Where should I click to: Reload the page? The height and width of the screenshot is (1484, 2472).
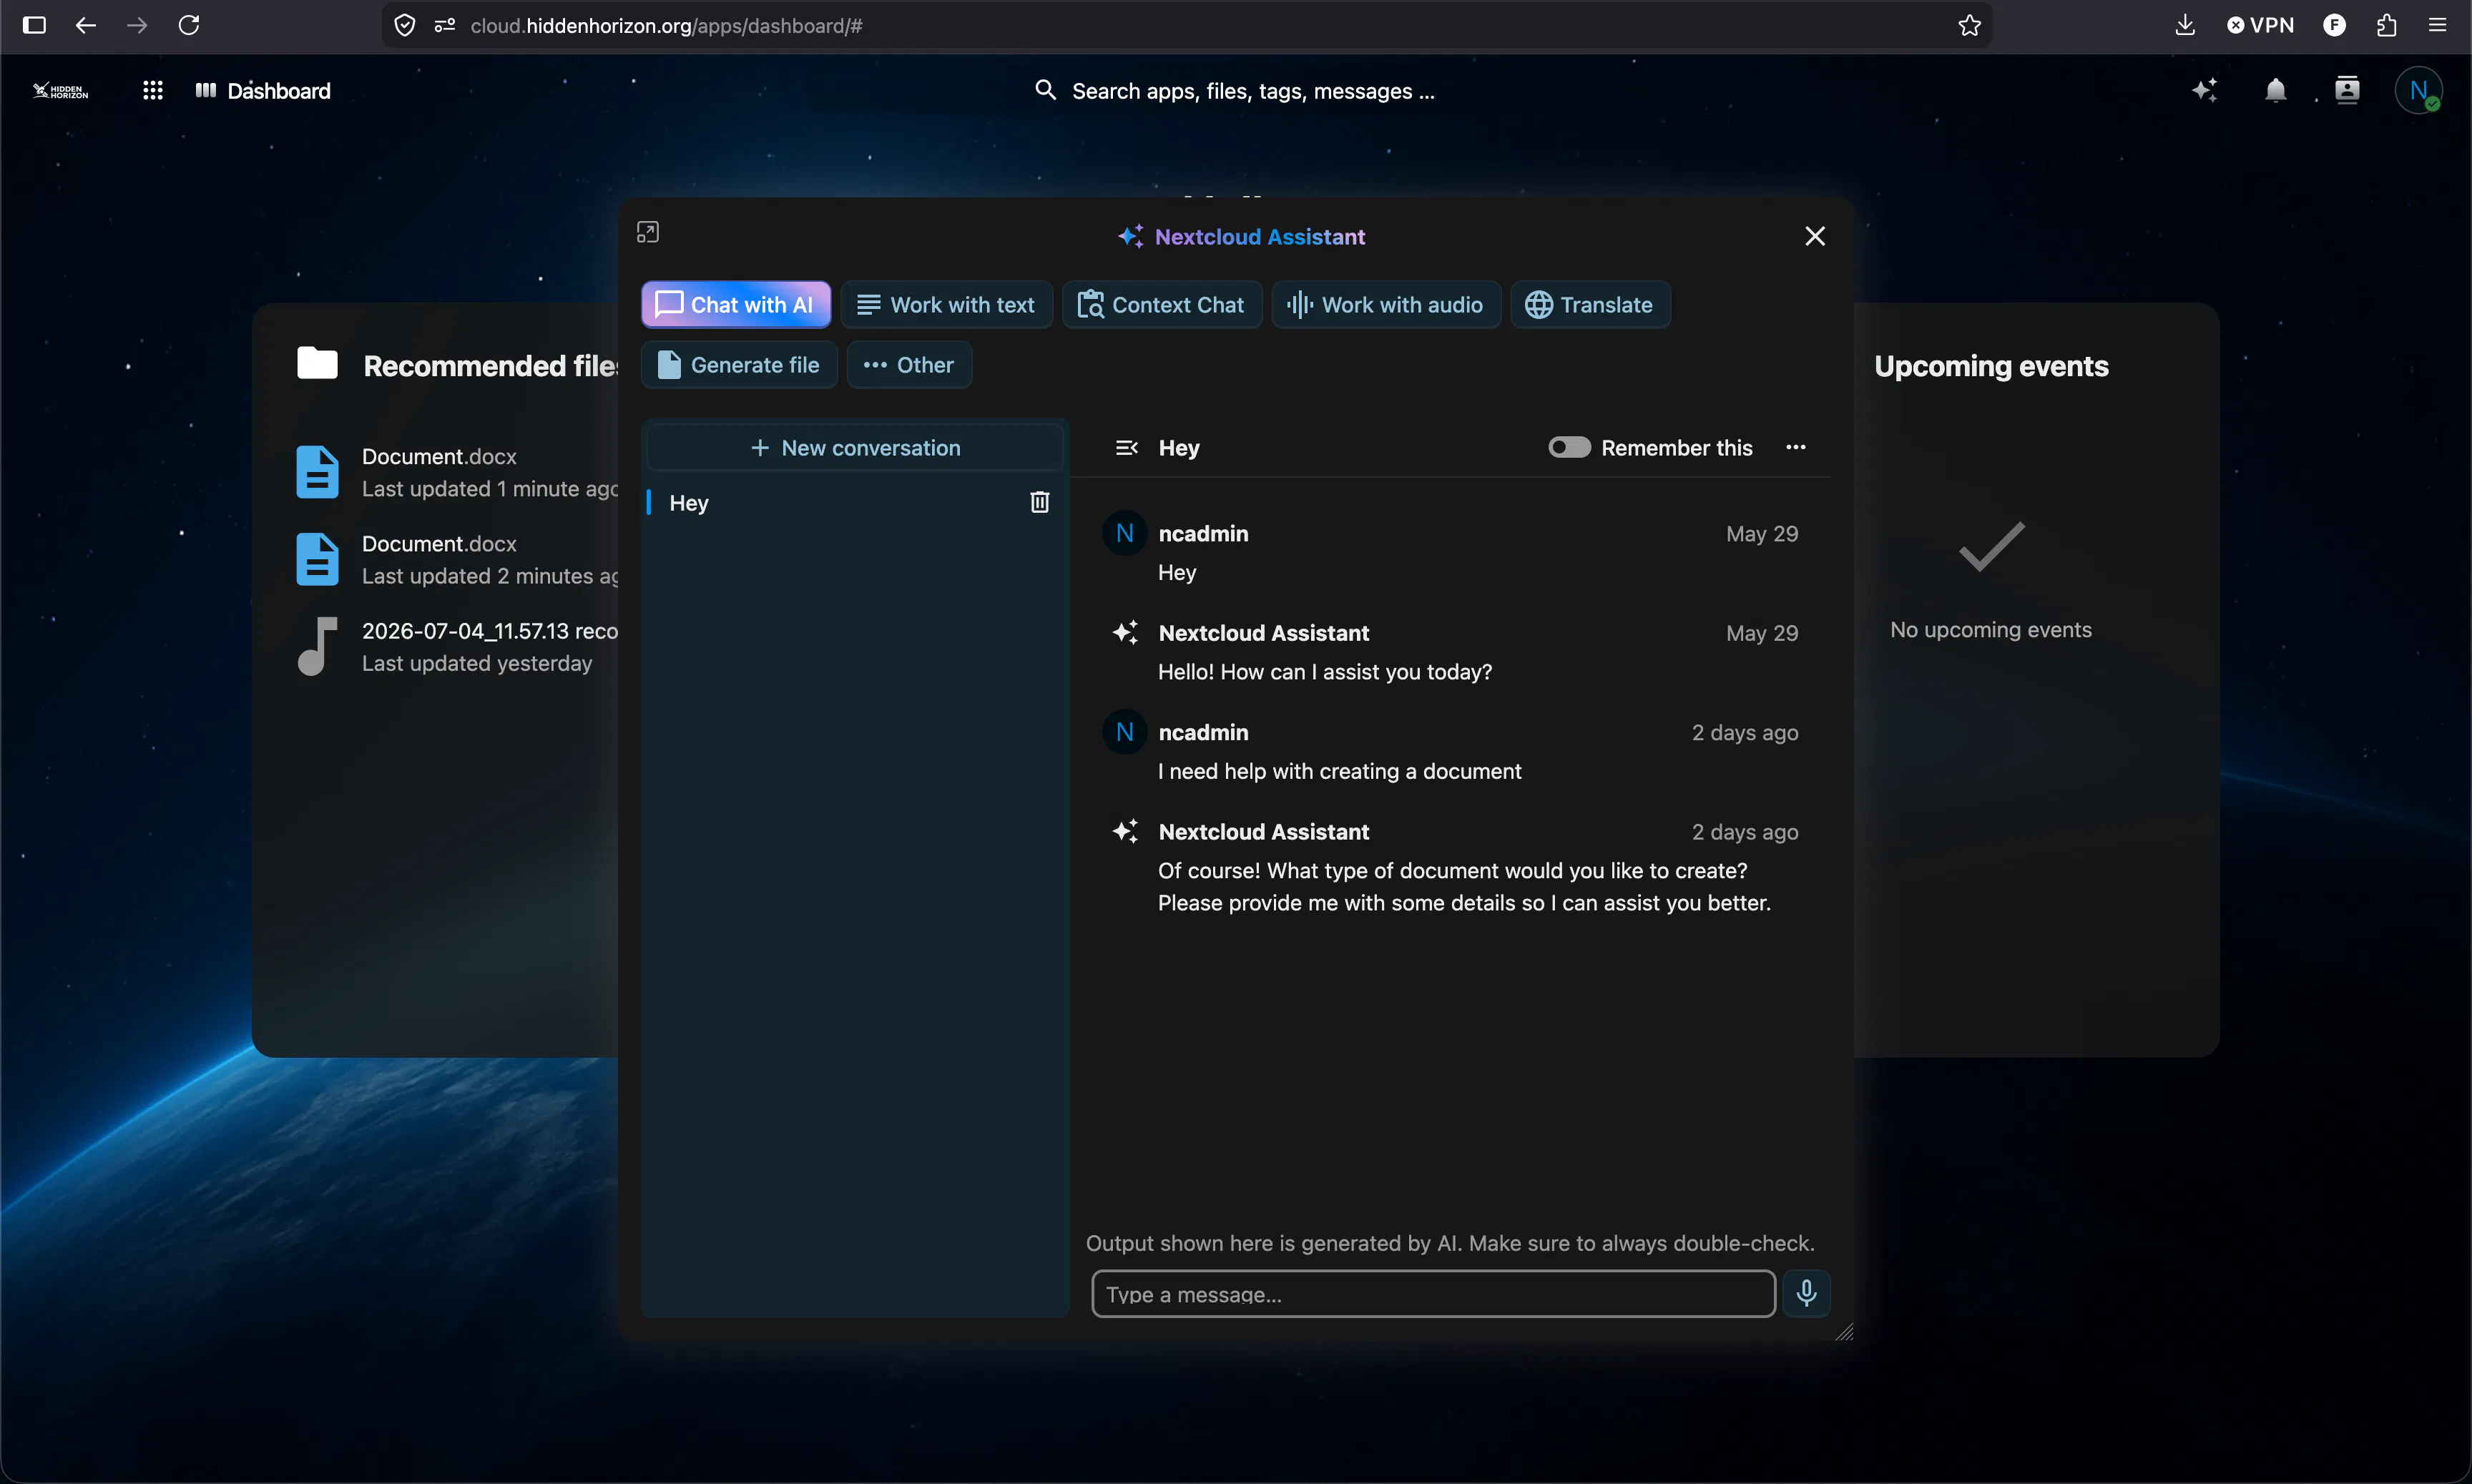pos(189,25)
